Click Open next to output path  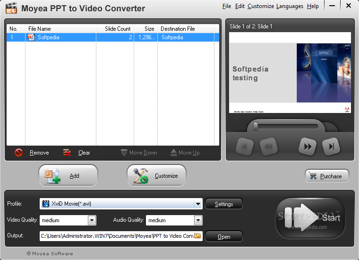(x=224, y=237)
